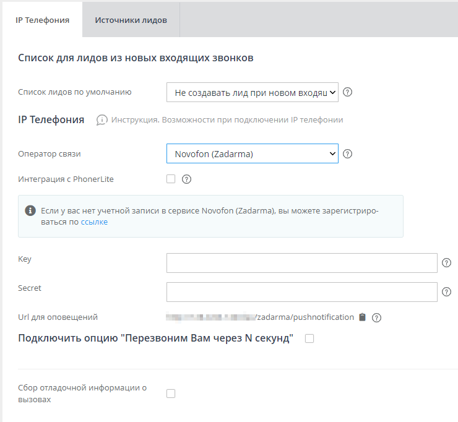Select the IP Телефония tab
Image resolution: width=458 pixels, height=422 pixels.
point(42,20)
